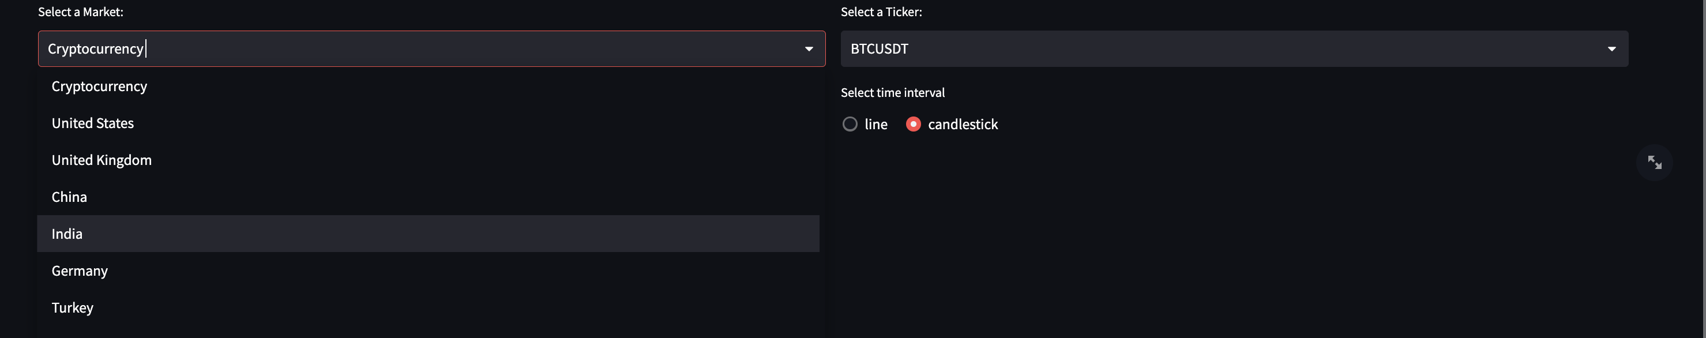Collapse the Market list using its arrow
Image resolution: width=1706 pixels, height=338 pixels.
809,49
